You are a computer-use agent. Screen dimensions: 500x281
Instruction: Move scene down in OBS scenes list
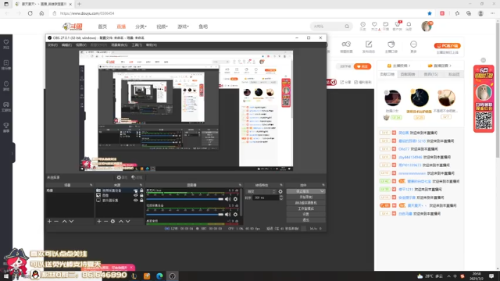click(71, 221)
